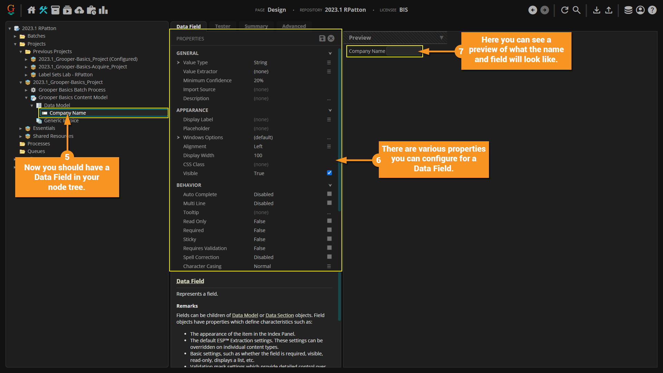Click the Data Model help link
The image size is (663, 373).
coord(245,315)
